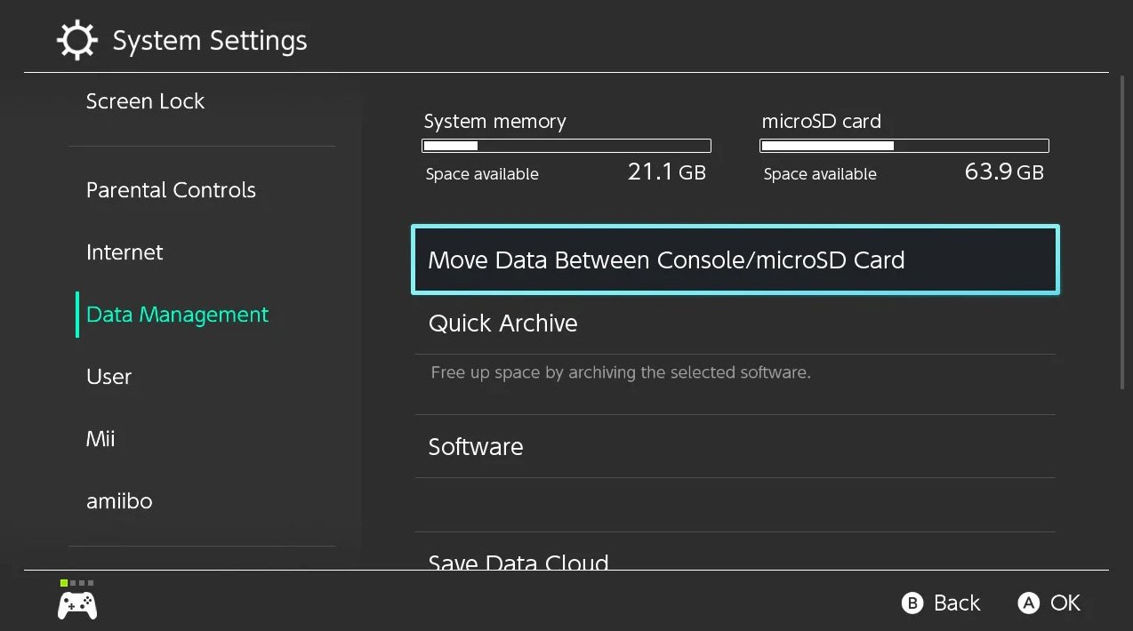The image size is (1133, 631).
Task: Click the B button Back icon
Action: click(x=912, y=603)
